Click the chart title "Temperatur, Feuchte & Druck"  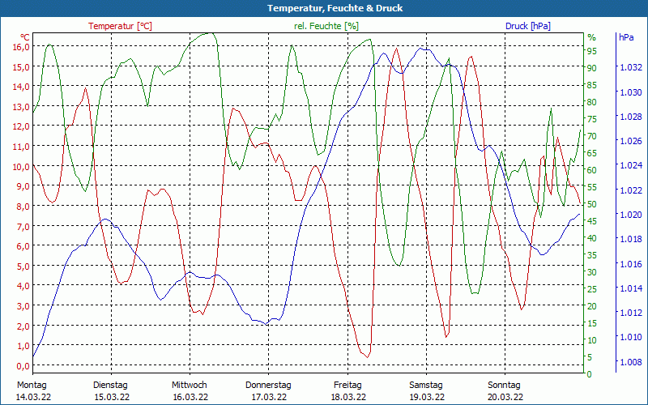click(x=335, y=8)
